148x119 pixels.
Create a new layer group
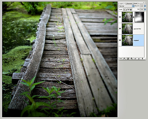point(135,58)
